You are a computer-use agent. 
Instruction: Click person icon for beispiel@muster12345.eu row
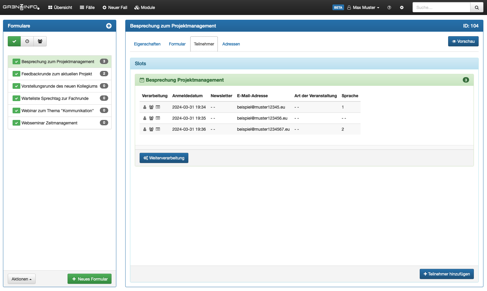pos(145,107)
